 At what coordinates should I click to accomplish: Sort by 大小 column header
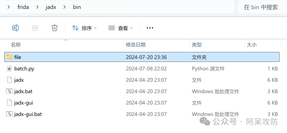[252, 45]
